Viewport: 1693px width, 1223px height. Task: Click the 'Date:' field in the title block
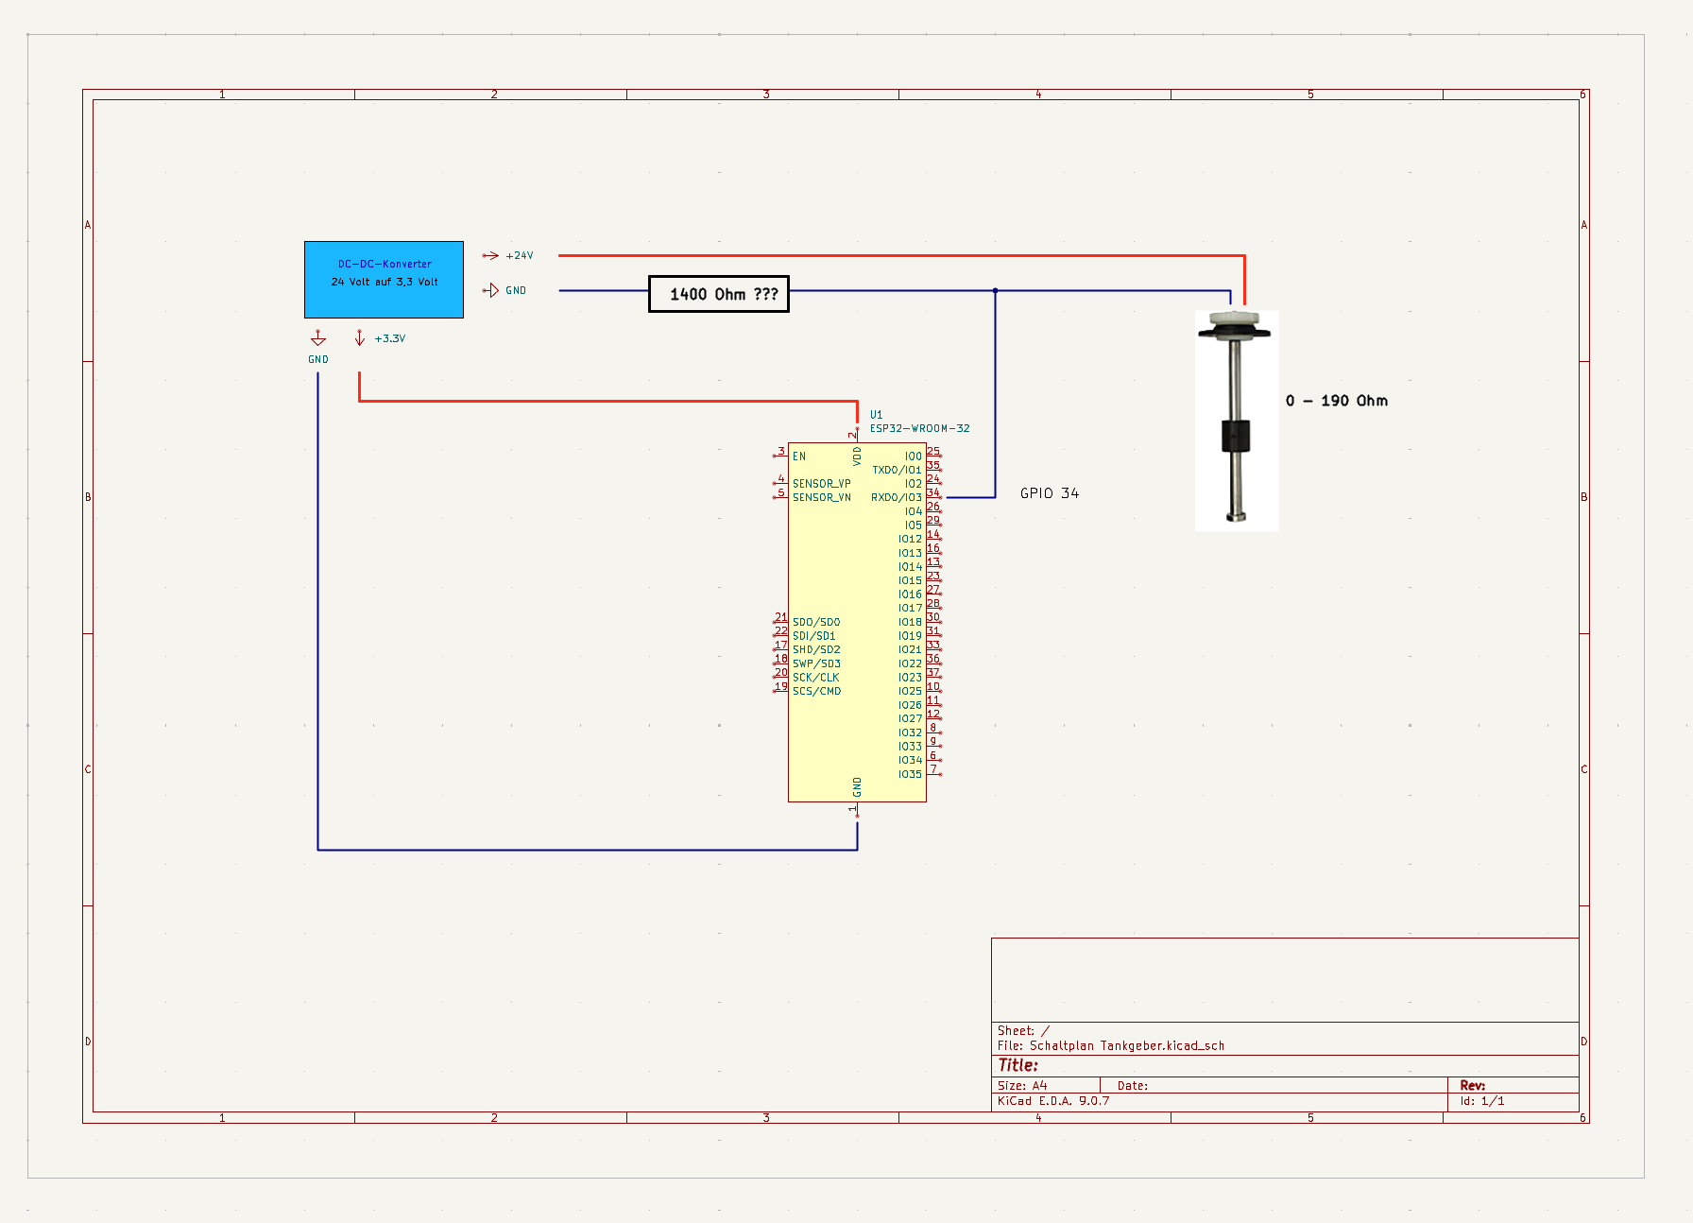[1133, 1086]
